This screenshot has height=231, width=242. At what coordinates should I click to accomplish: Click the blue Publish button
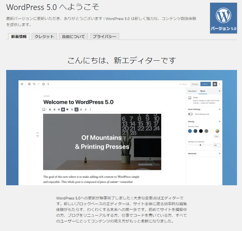pos(205,84)
